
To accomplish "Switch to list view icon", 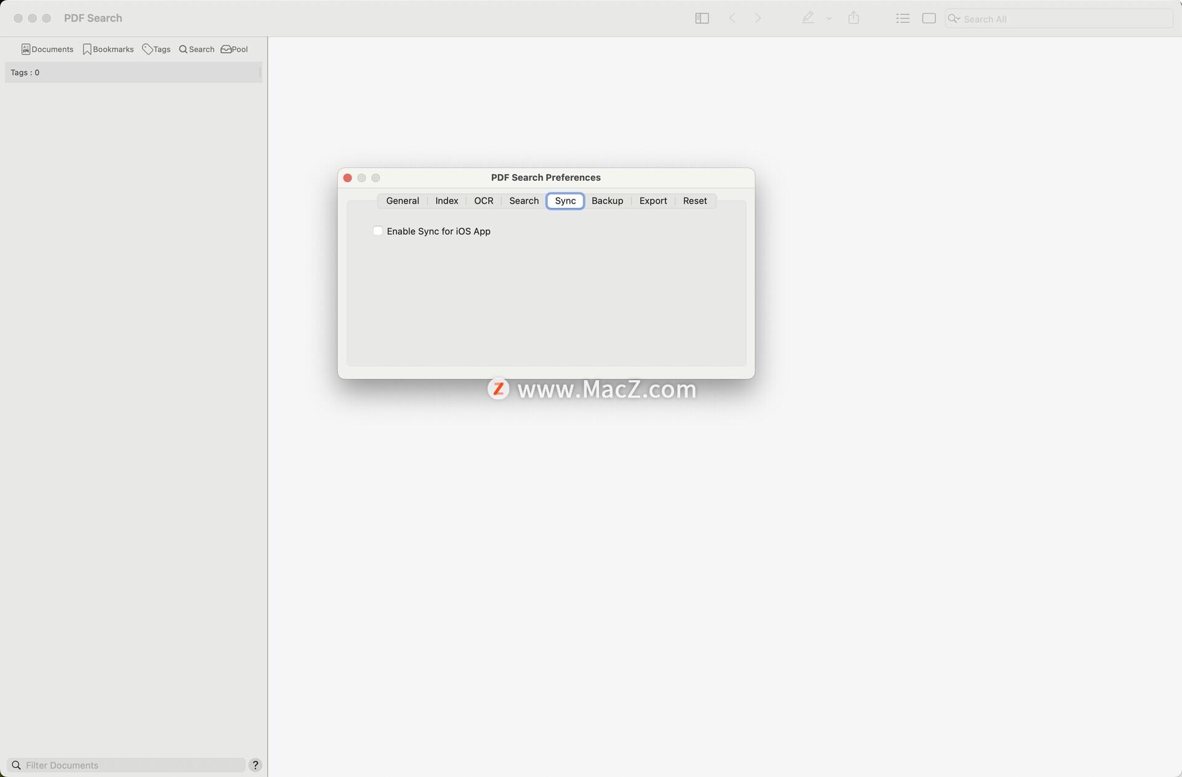I will coord(903,18).
